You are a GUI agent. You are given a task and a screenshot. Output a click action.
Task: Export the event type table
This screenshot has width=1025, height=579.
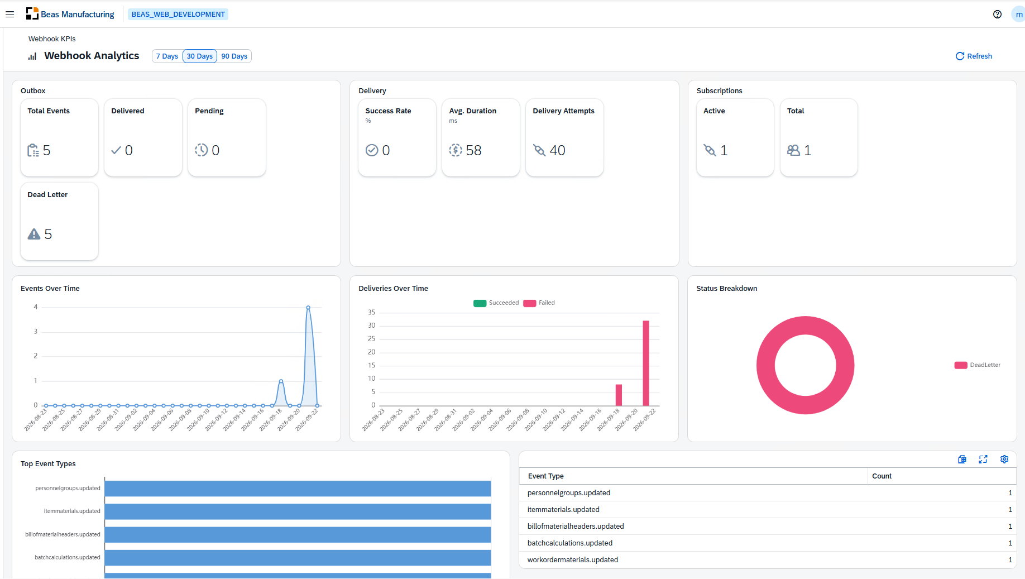coord(962,459)
